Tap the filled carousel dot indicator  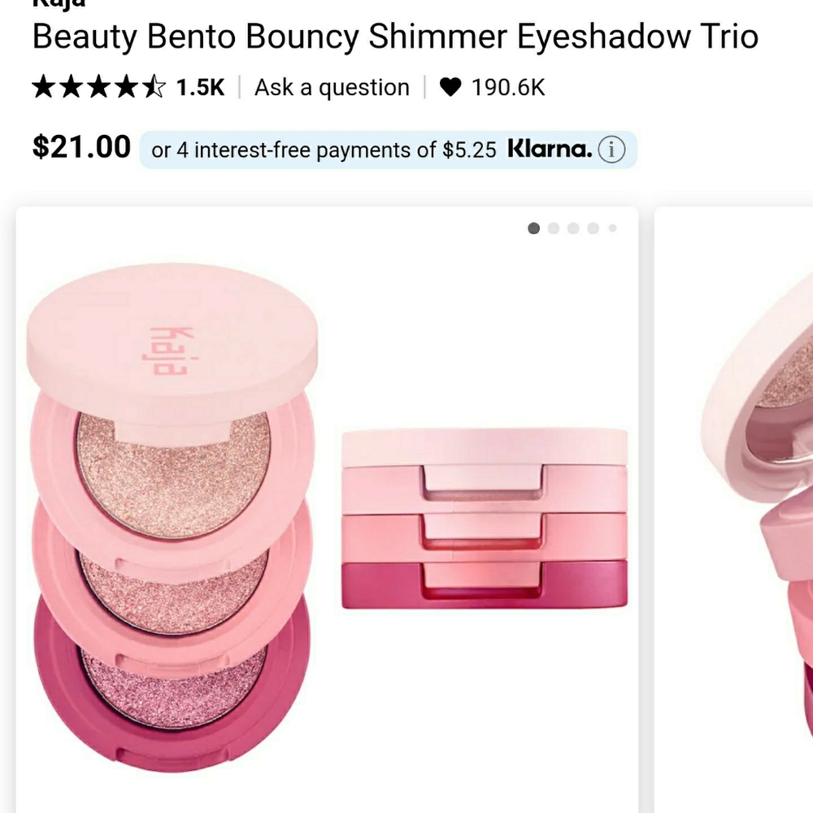click(534, 228)
